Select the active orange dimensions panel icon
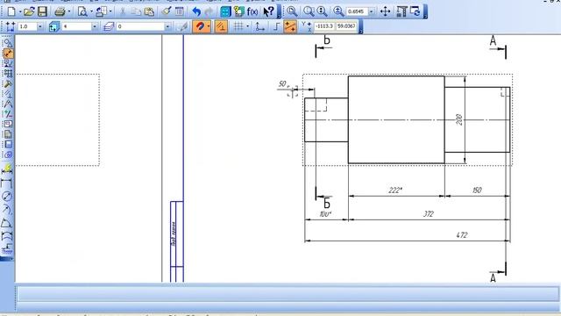Image resolution: width=561 pixels, height=316 pixels. (8, 54)
